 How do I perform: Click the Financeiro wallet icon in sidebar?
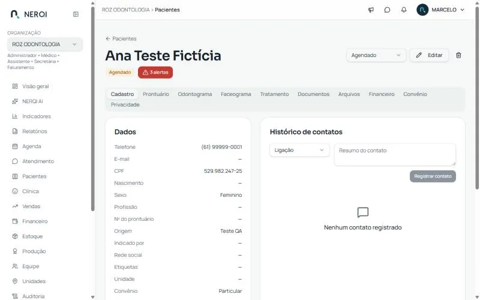pos(14,221)
